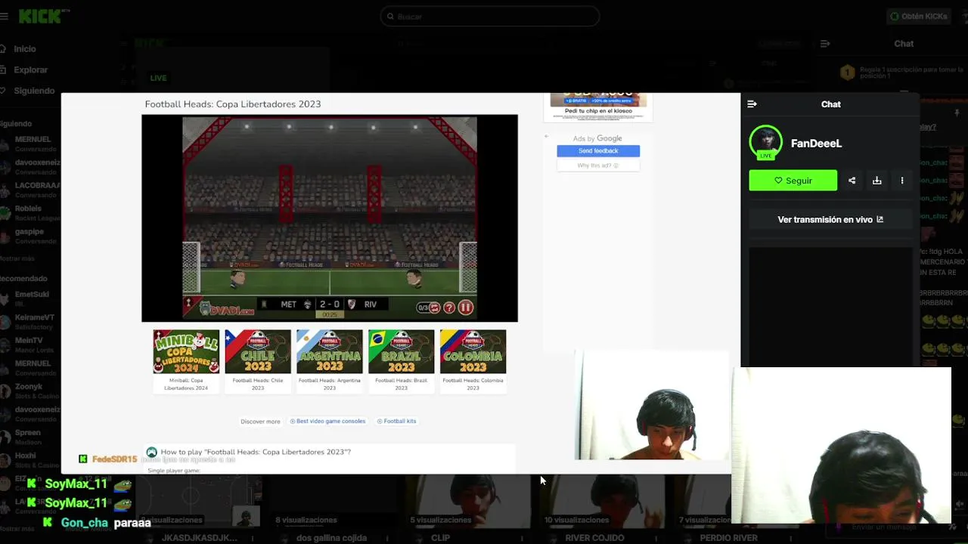Click the Send feedback ad button
Viewport: 968px width, 544px height.
click(x=598, y=151)
